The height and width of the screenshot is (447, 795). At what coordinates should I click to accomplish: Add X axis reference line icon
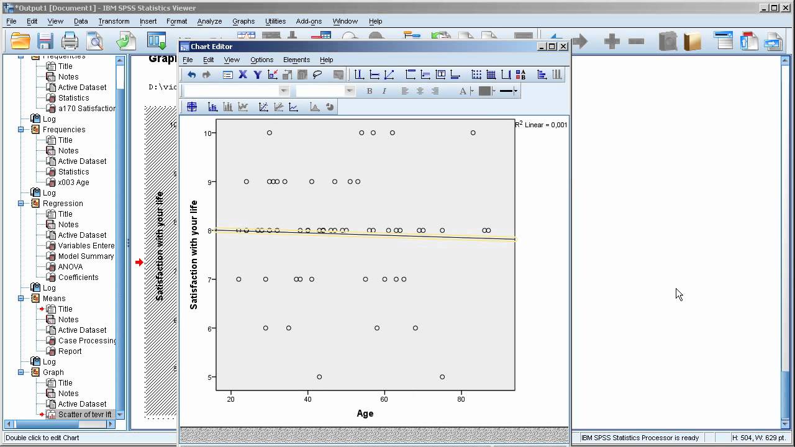359,74
